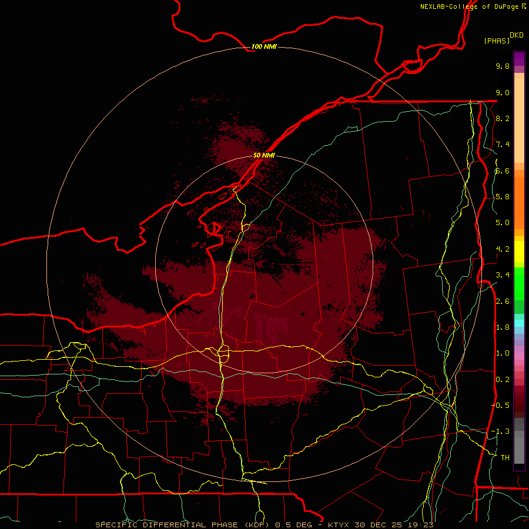
Task: Pick the purple segment at the top of the color bar
Action: [519, 59]
